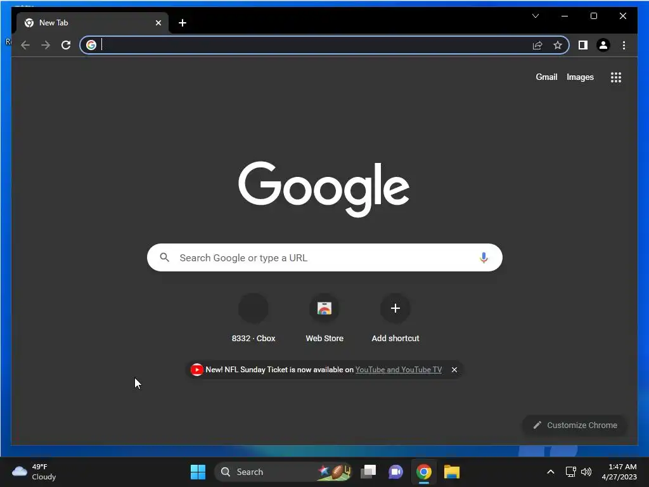Maximize the Chrome window
The image size is (649, 487).
pyautogui.click(x=593, y=16)
